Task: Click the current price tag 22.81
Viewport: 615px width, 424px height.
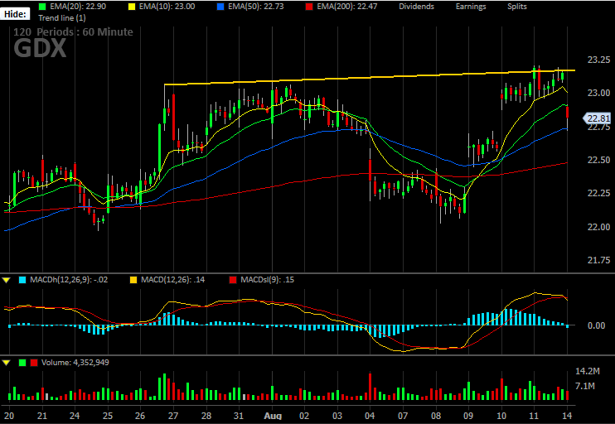Action: 598,118
